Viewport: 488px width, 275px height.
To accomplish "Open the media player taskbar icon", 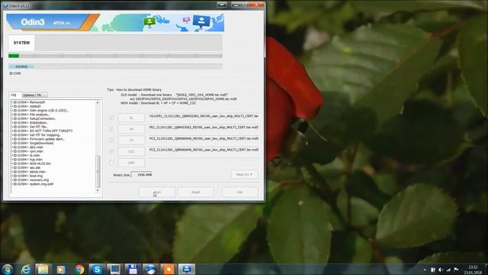I will click(61, 270).
